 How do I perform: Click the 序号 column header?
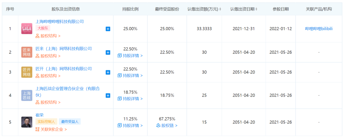coord(10,9)
